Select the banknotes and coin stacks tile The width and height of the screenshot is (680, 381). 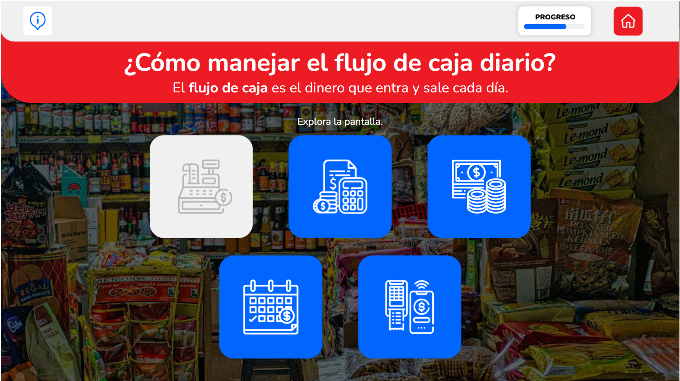(479, 186)
